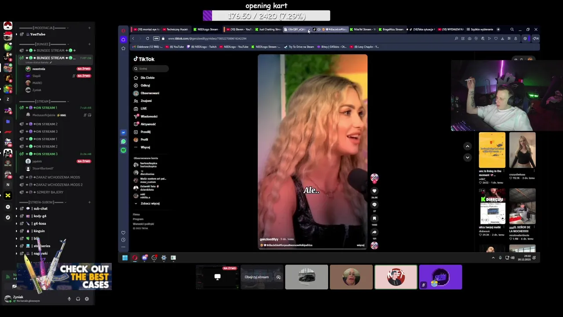Open Znajomi in TikTok sidebar

click(x=143, y=101)
